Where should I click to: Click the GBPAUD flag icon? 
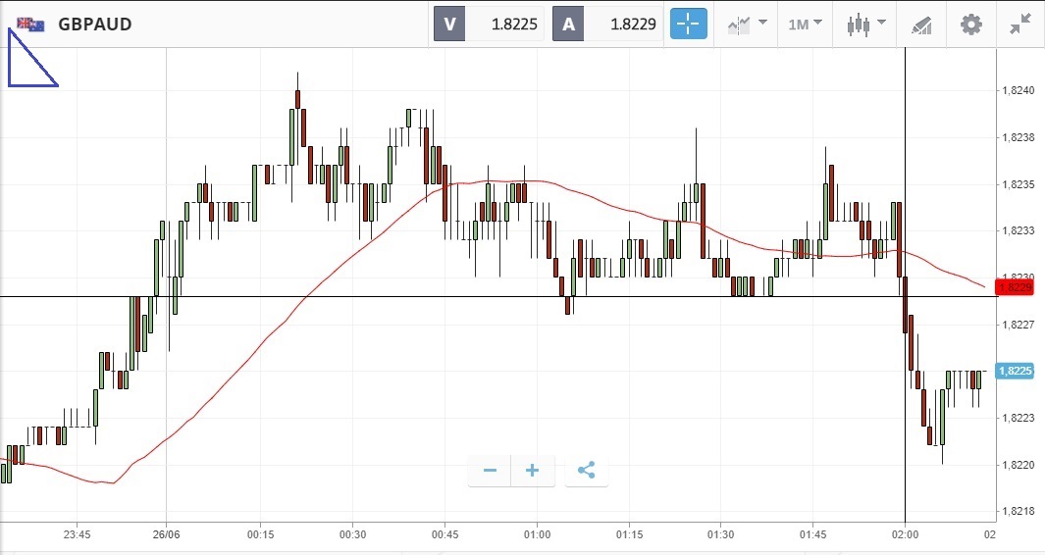(30, 25)
